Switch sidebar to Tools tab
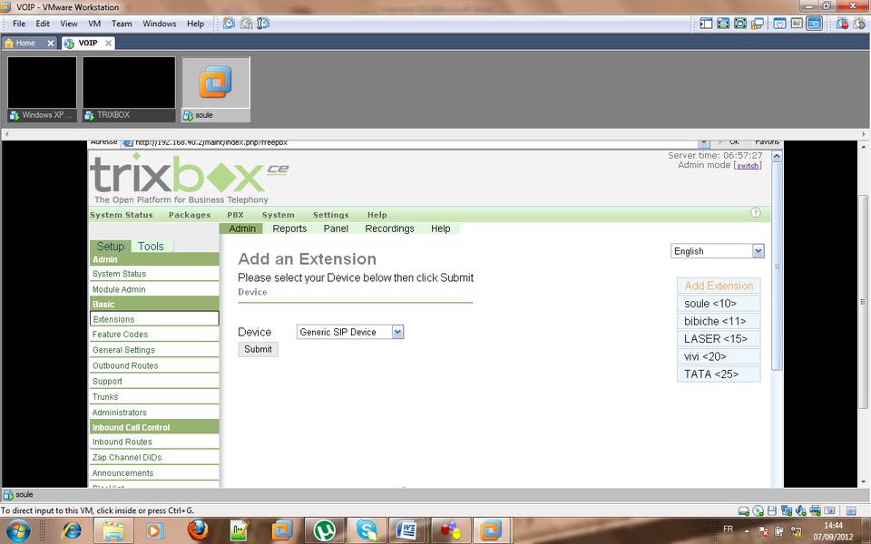 [151, 247]
